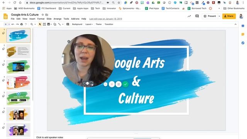Select slide 7 thumbnail
Viewport: 247px width, 139px height.
point(19,130)
